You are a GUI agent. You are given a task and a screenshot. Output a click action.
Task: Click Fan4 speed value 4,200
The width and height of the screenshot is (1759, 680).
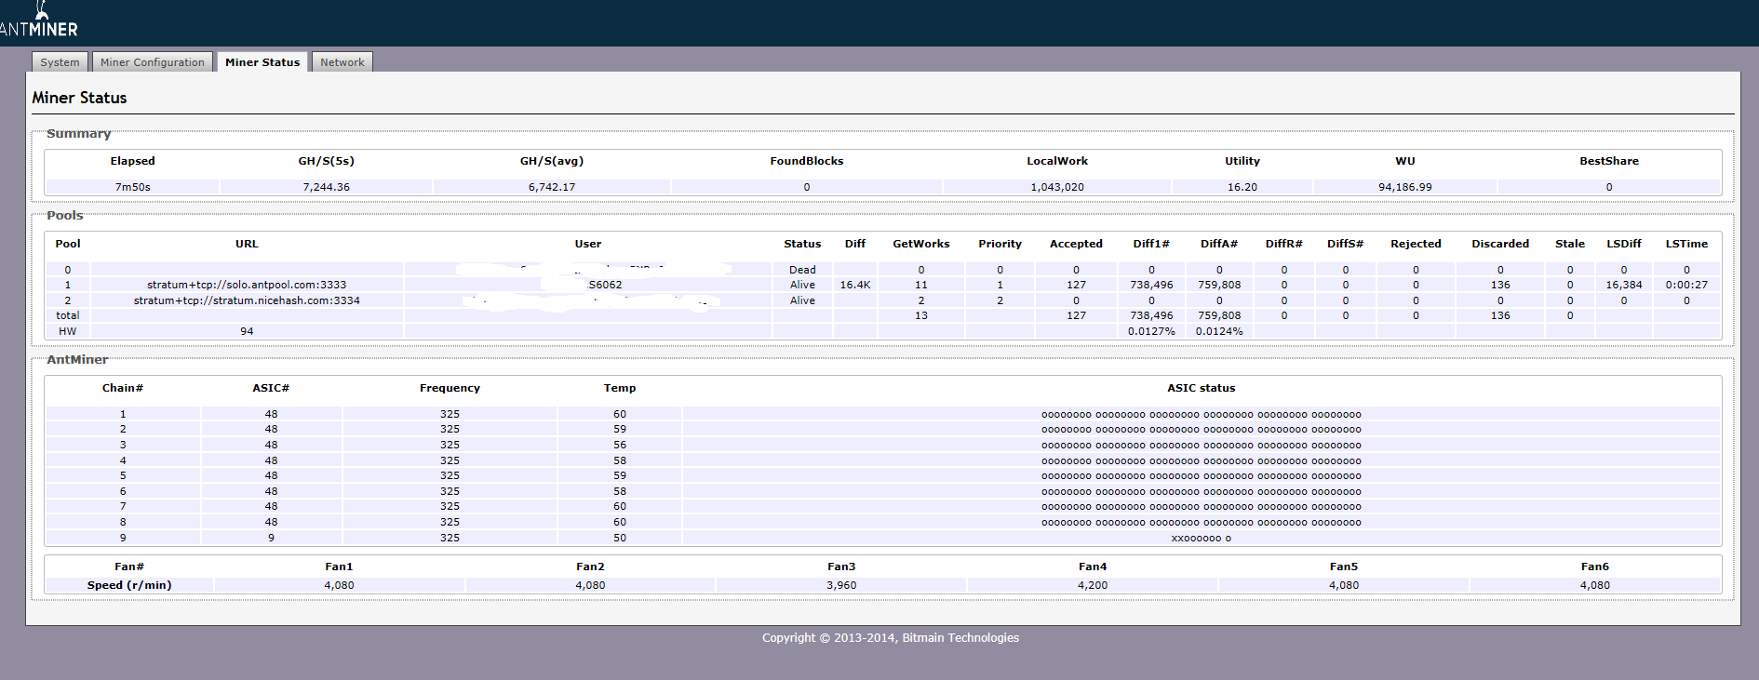(x=1093, y=585)
